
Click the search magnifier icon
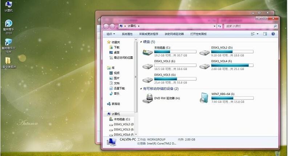(x=275, y=26)
